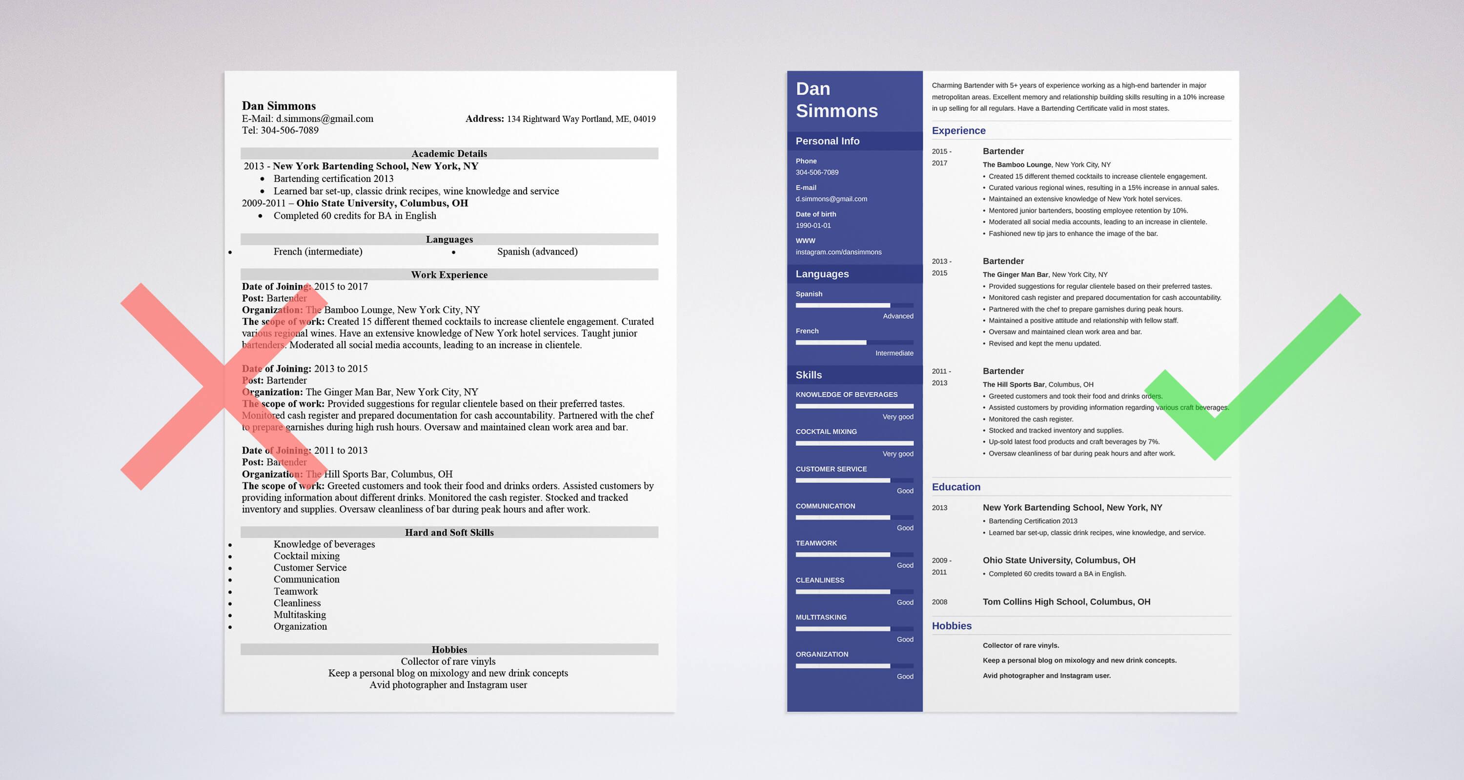The image size is (1464, 780).
Task: Drag the Spanish Advanced skill level slider
Action: click(x=892, y=305)
